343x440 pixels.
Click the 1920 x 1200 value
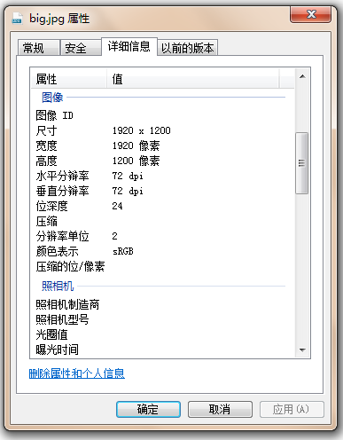pyautogui.click(x=141, y=130)
